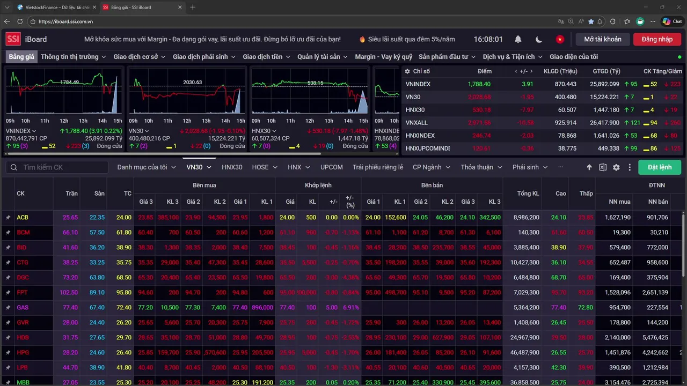Click the browser address bar URL
The image size is (687, 386).
65,21
